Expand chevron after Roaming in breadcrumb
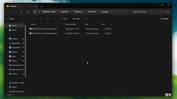 (85, 12)
